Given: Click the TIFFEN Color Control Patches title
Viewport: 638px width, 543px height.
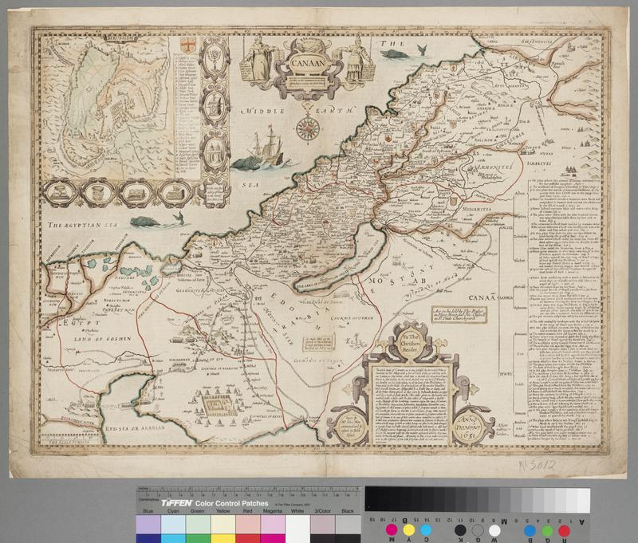Looking at the screenshot, I should [x=215, y=503].
